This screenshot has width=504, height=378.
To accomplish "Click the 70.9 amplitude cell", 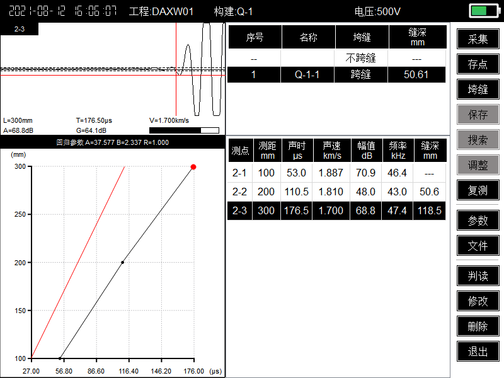I will click(x=365, y=173).
